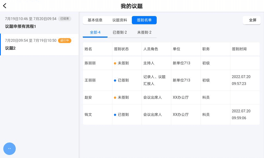Click 初级 in 王丽丽's row

tap(206, 80)
